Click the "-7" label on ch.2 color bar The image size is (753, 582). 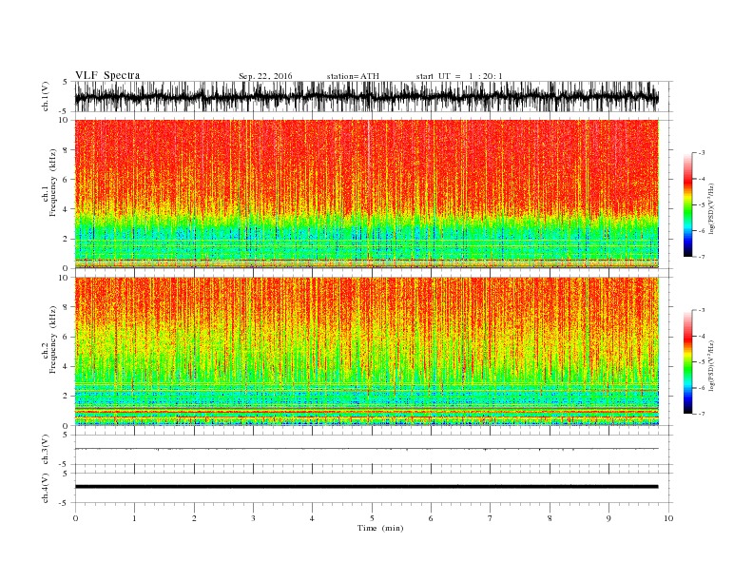point(701,414)
